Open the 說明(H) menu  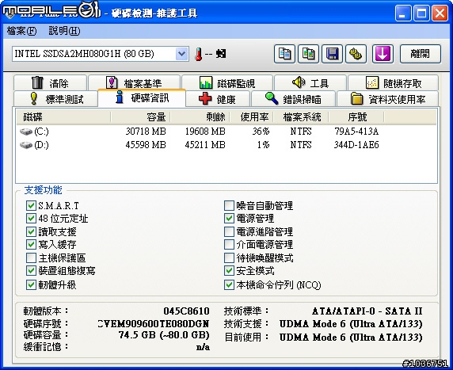64,31
